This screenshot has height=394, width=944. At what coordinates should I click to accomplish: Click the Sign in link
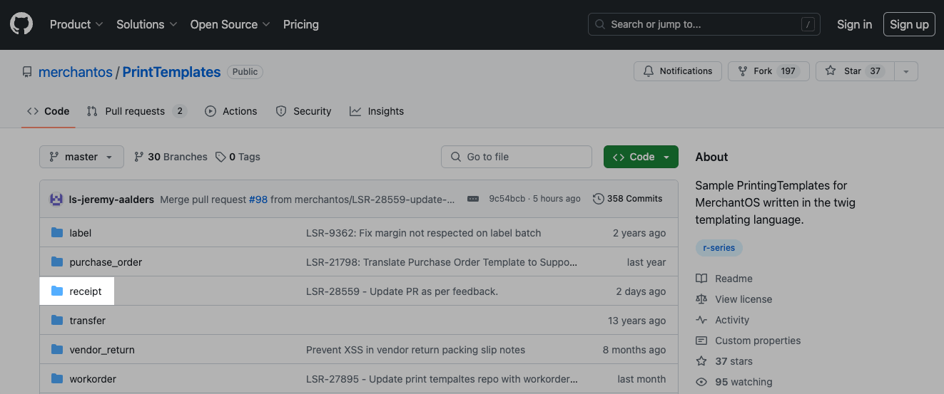pos(854,24)
